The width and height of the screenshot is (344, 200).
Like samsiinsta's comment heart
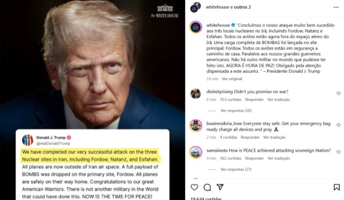coord(338,152)
